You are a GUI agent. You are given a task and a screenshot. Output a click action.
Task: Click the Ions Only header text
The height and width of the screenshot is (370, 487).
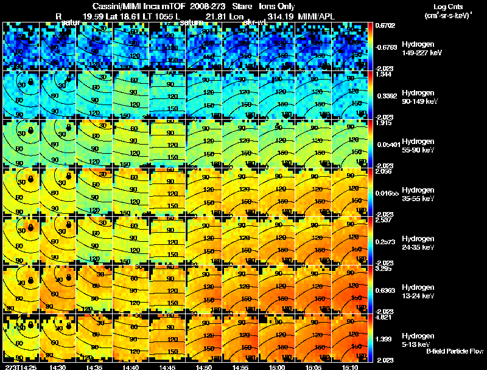point(277,7)
